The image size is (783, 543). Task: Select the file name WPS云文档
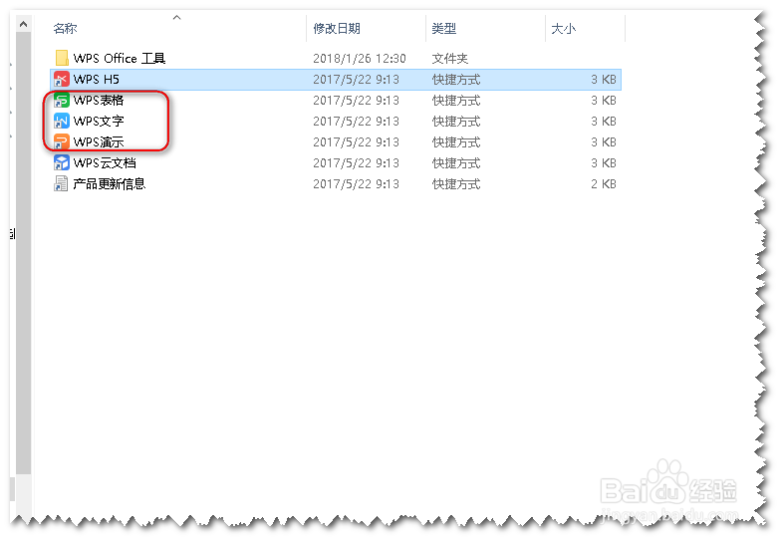[x=105, y=163]
